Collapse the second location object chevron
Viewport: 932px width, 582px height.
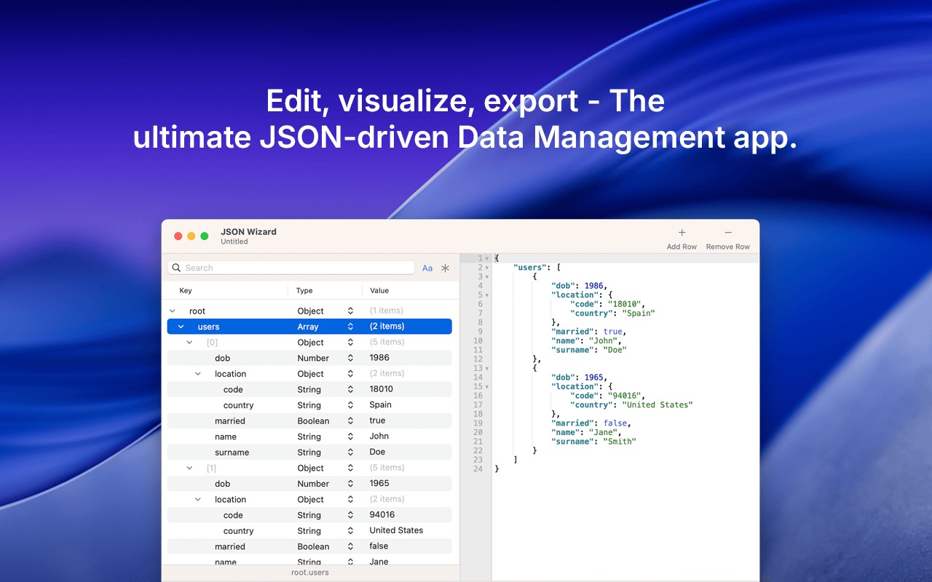(198, 500)
